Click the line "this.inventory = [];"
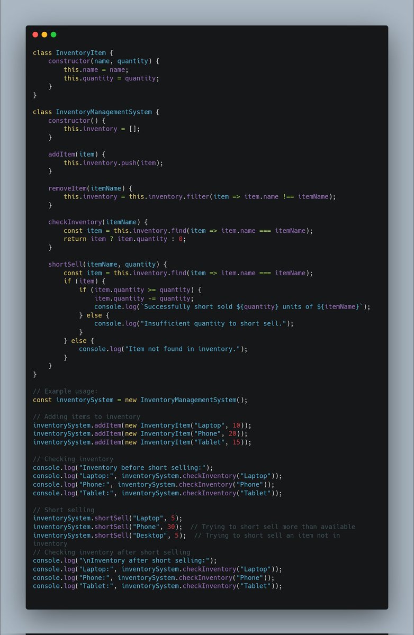This screenshot has width=414, height=635. click(x=102, y=129)
